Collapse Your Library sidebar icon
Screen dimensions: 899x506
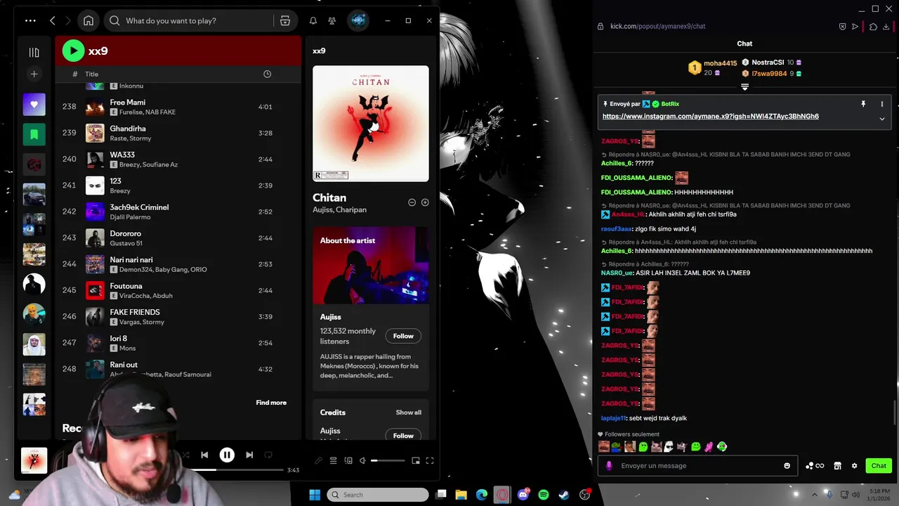34,52
